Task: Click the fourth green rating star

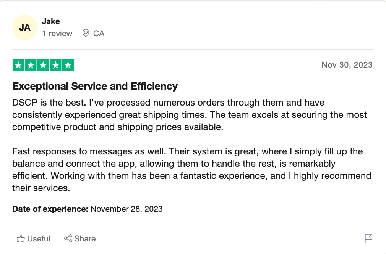Action: [x=55, y=65]
